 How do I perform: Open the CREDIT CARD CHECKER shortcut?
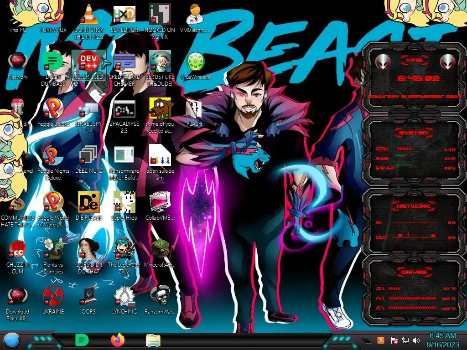coord(124,68)
